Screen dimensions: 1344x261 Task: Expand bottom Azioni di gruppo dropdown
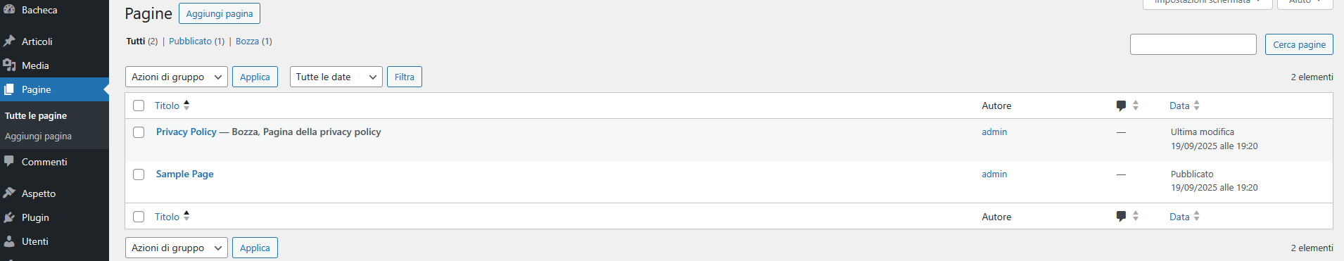click(177, 248)
